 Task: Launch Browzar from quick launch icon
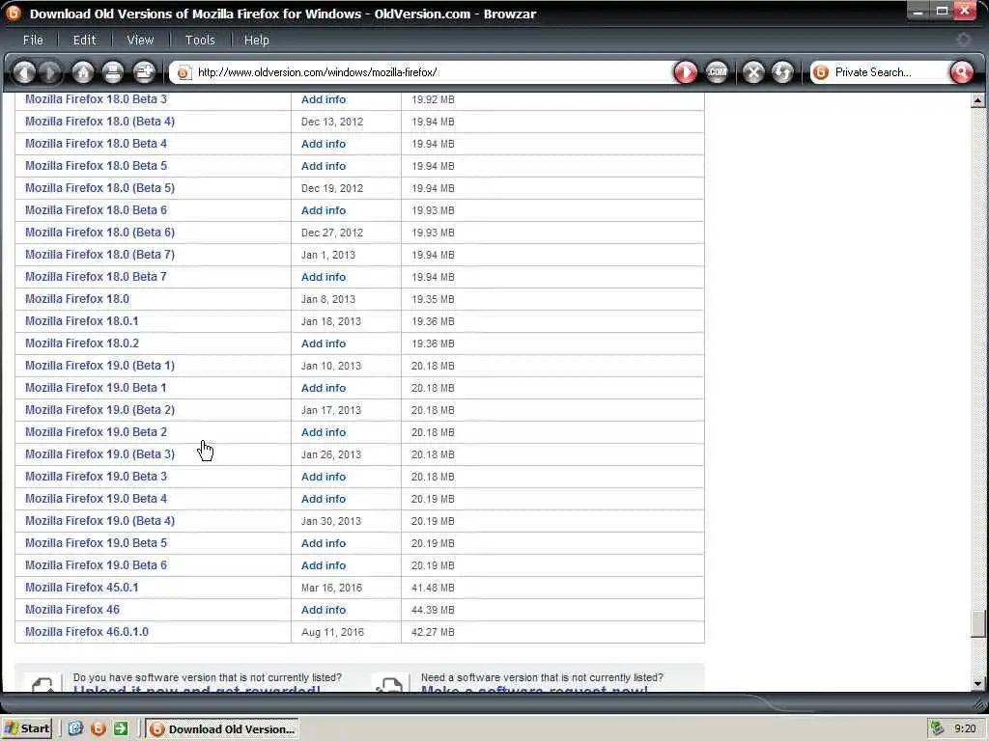[99, 729]
